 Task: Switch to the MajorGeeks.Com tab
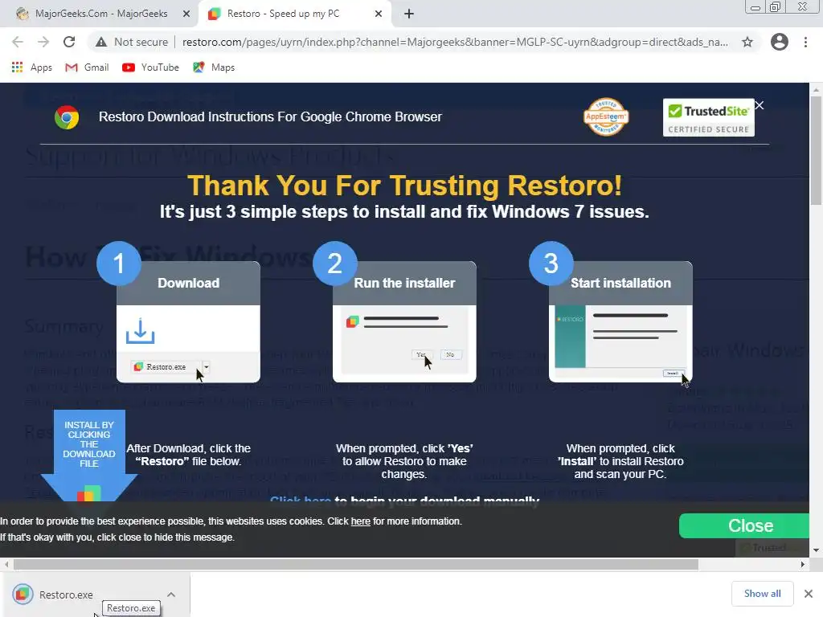point(100,14)
